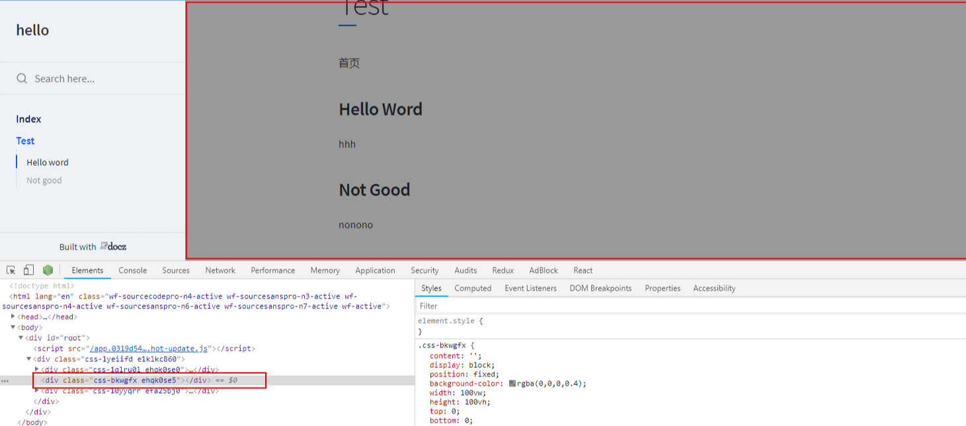Jump to Not good section link
Viewport: 966px width, 426px height.
[x=44, y=180]
